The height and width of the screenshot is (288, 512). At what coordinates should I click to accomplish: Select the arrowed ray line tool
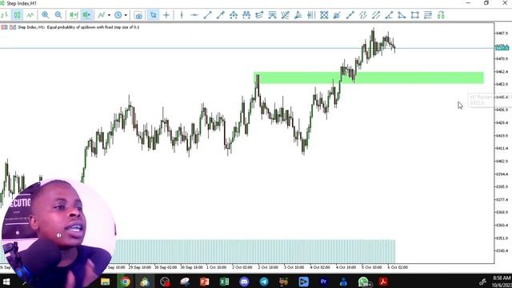pos(221,15)
